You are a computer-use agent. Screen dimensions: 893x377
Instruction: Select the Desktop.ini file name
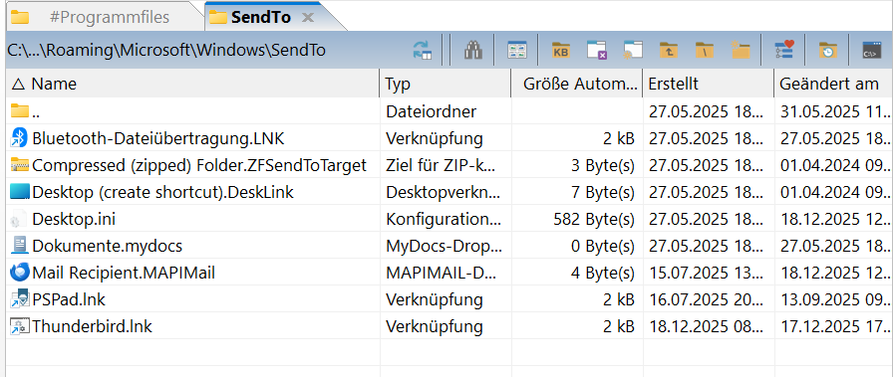tap(74, 219)
